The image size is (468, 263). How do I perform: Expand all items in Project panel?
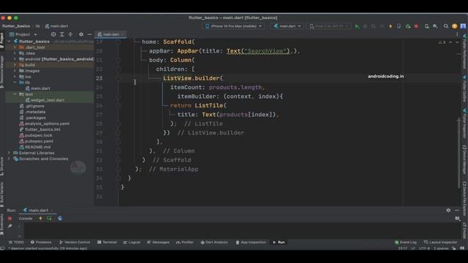click(62, 34)
